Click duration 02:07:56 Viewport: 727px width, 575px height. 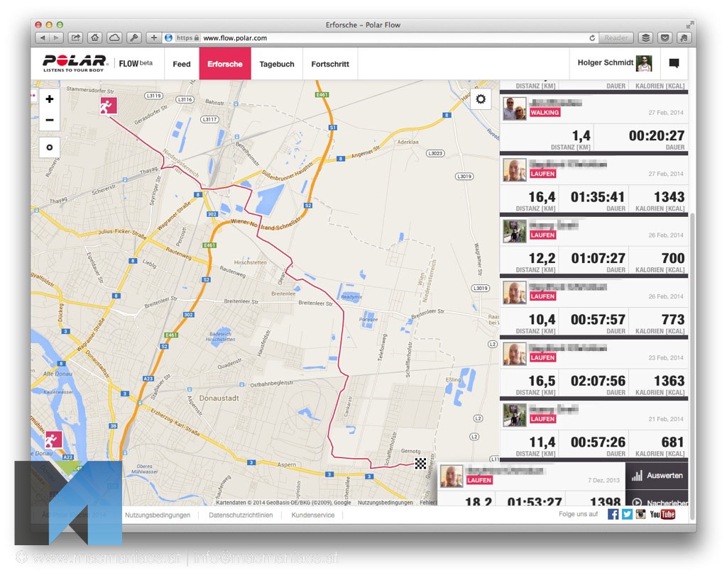pyautogui.click(x=598, y=381)
